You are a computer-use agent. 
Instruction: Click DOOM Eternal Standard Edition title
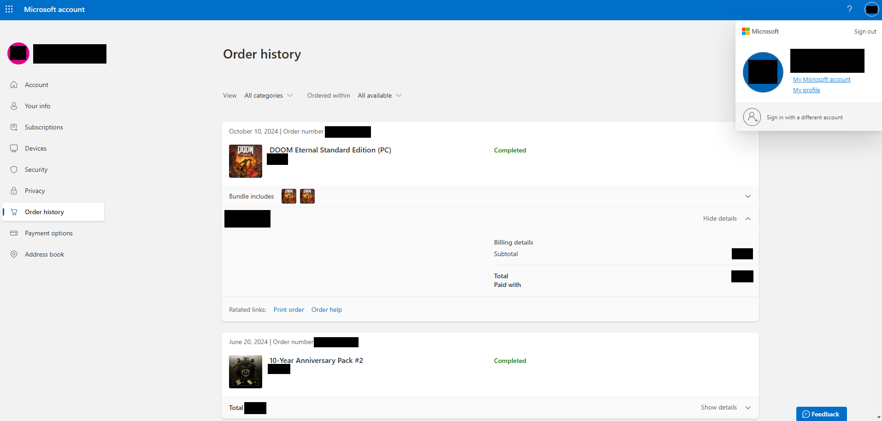pyautogui.click(x=330, y=150)
